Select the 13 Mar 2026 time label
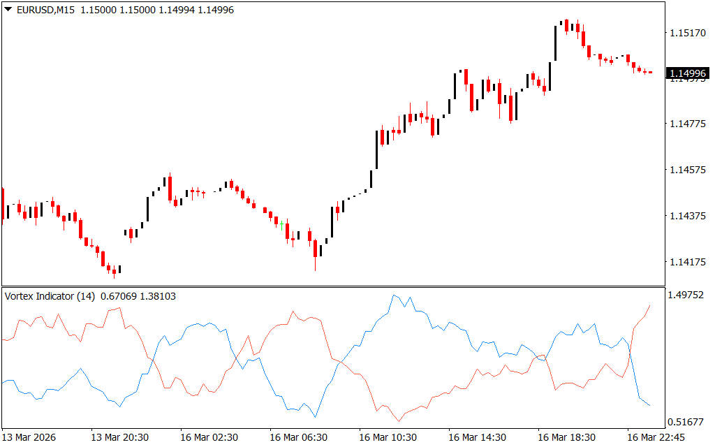This screenshot has width=715, height=447. 30,437
